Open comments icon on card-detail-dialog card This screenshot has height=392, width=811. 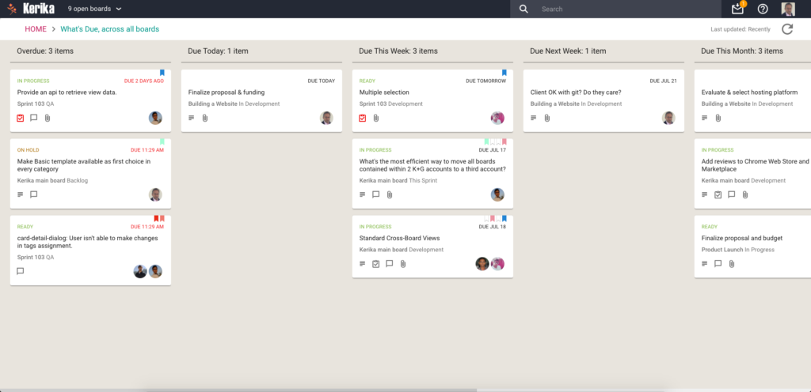coord(20,271)
